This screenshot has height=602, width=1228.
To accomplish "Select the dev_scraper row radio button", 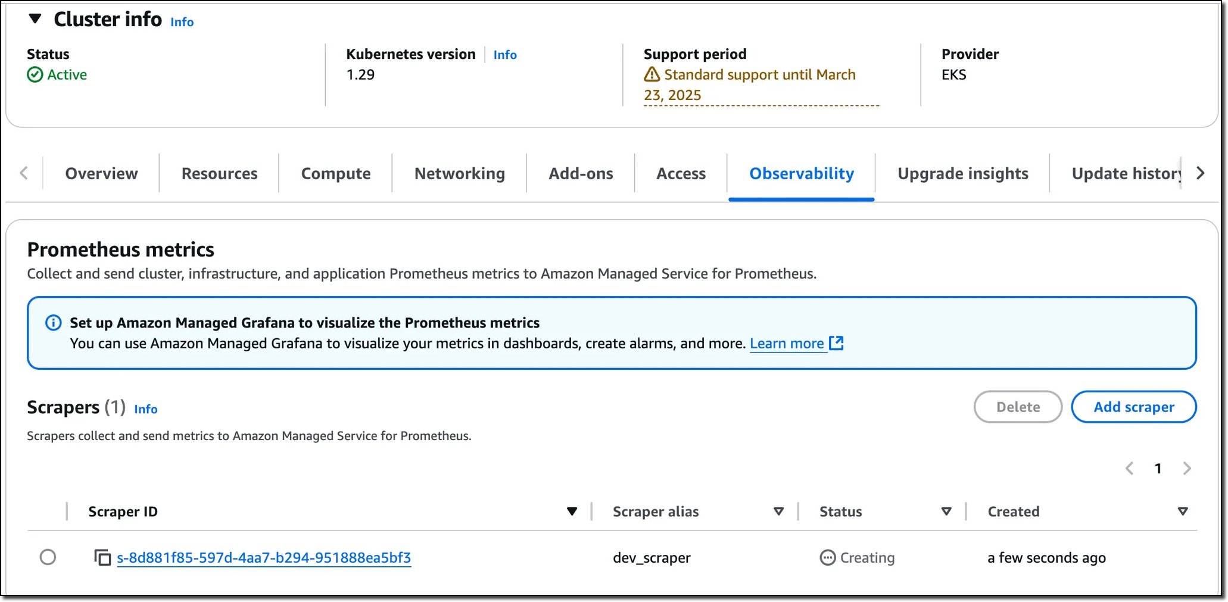I will [x=48, y=557].
